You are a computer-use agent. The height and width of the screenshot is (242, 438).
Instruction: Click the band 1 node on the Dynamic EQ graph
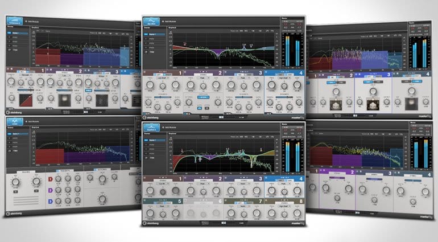(x=185, y=43)
